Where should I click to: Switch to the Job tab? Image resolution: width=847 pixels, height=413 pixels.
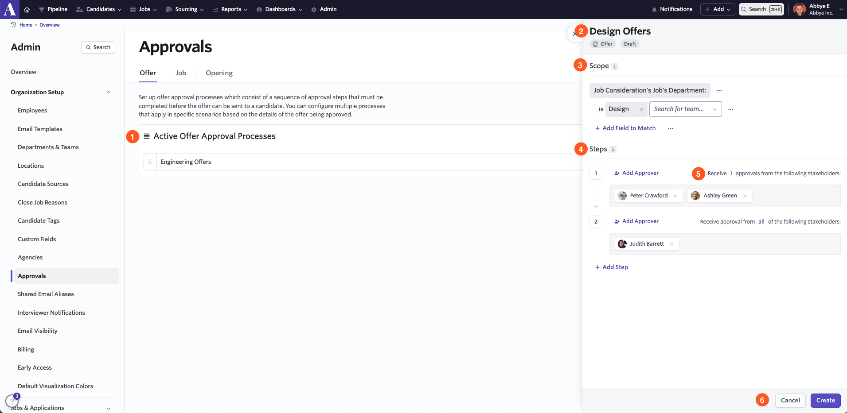[x=180, y=73]
